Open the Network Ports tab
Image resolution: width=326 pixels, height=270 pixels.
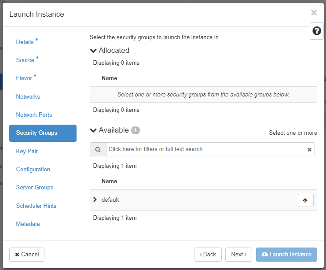tap(34, 115)
